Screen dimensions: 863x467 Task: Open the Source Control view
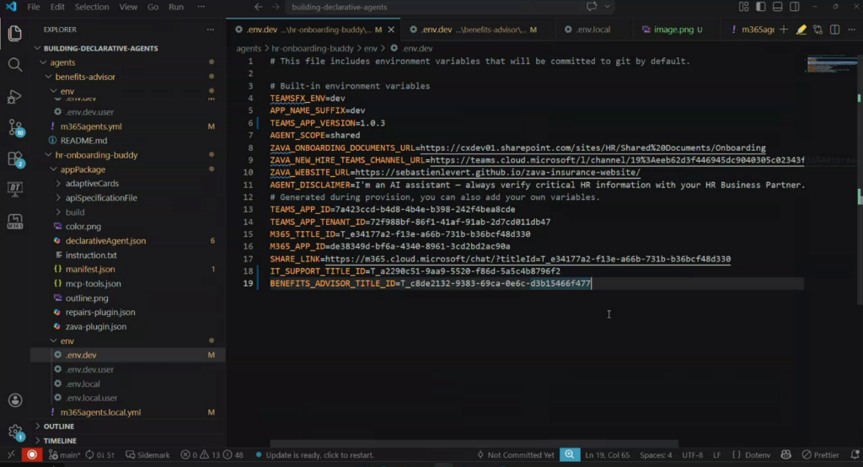tap(14, 127)
